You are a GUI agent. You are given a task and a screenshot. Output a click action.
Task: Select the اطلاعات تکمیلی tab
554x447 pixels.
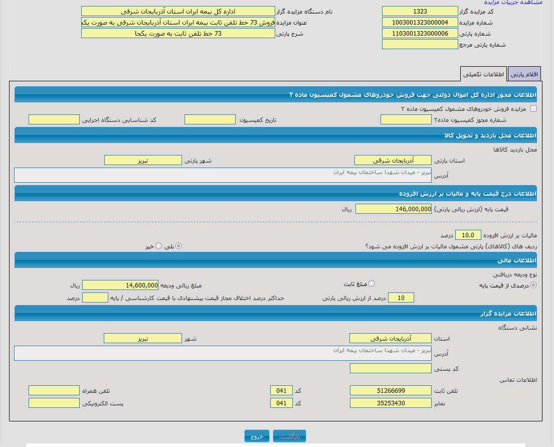(484, 74)
